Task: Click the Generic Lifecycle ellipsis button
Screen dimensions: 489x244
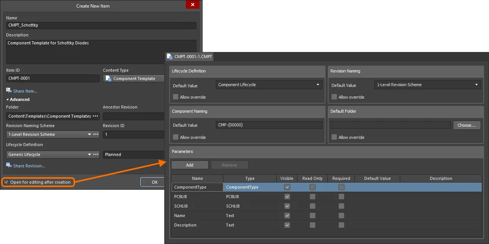Action: click(96, 154)
